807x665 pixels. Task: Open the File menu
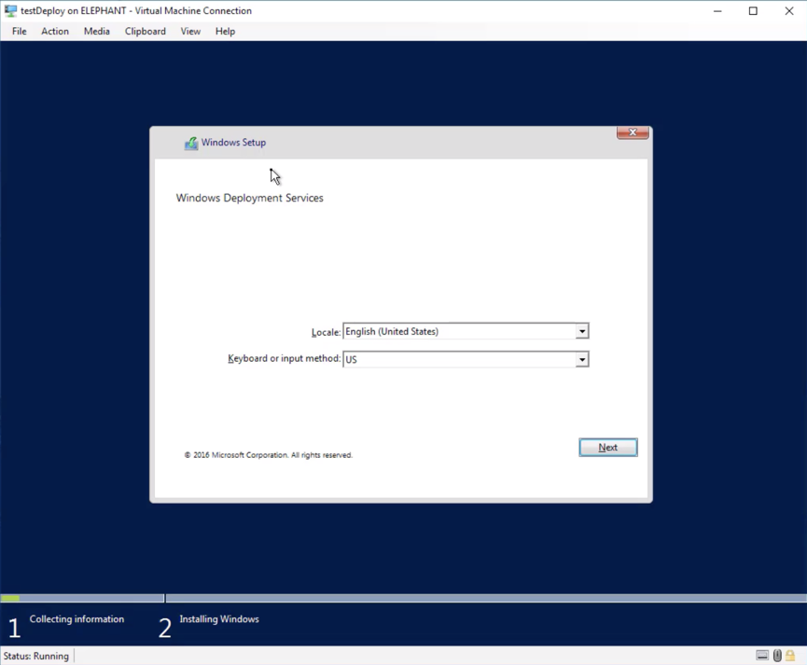[19, 32]
